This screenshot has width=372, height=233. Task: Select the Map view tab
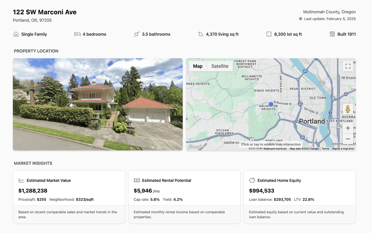click(197, 66)
